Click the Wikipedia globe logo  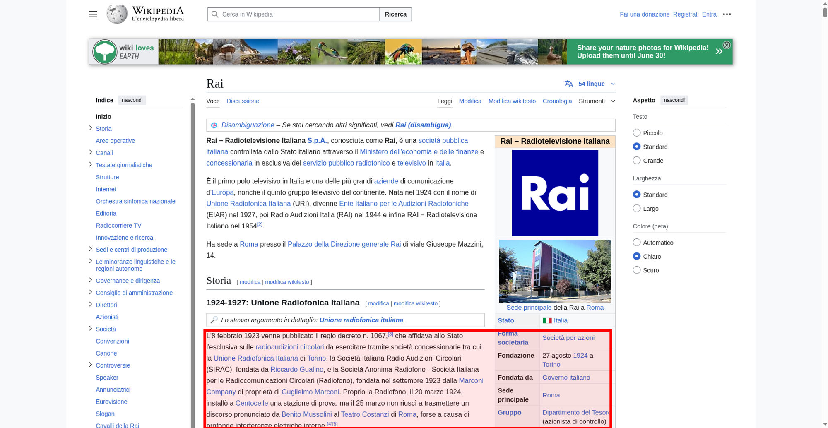coord(117,14)
